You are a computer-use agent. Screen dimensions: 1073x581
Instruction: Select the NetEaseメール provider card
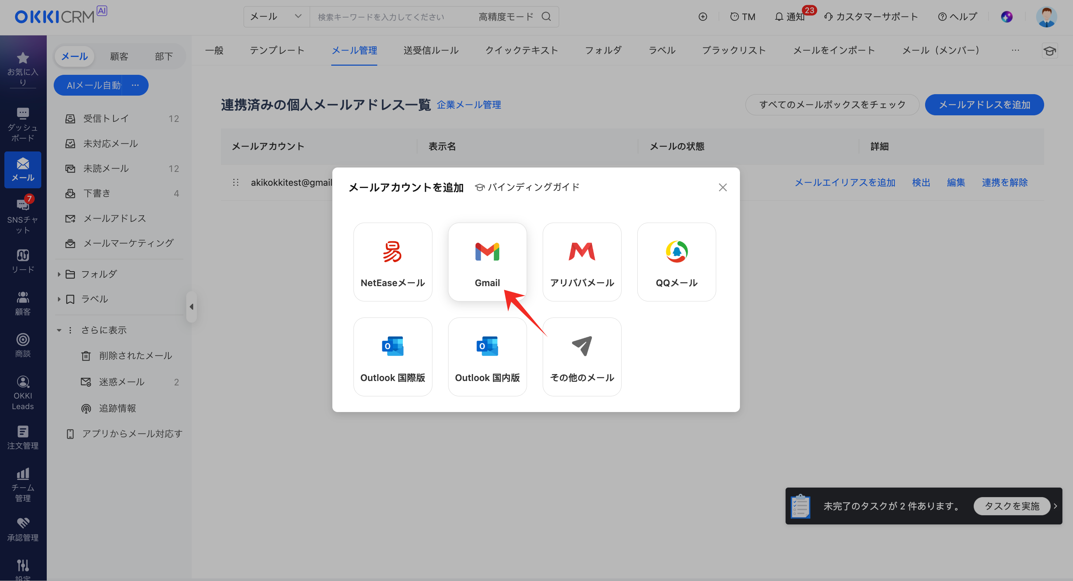(392, 262)
